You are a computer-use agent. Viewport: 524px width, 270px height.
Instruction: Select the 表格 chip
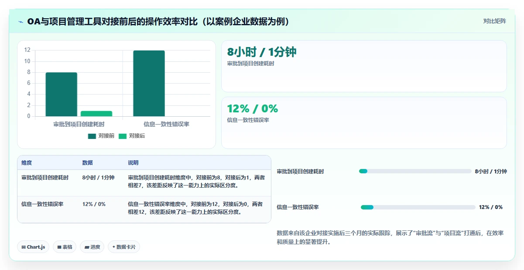tap(65, 247)
